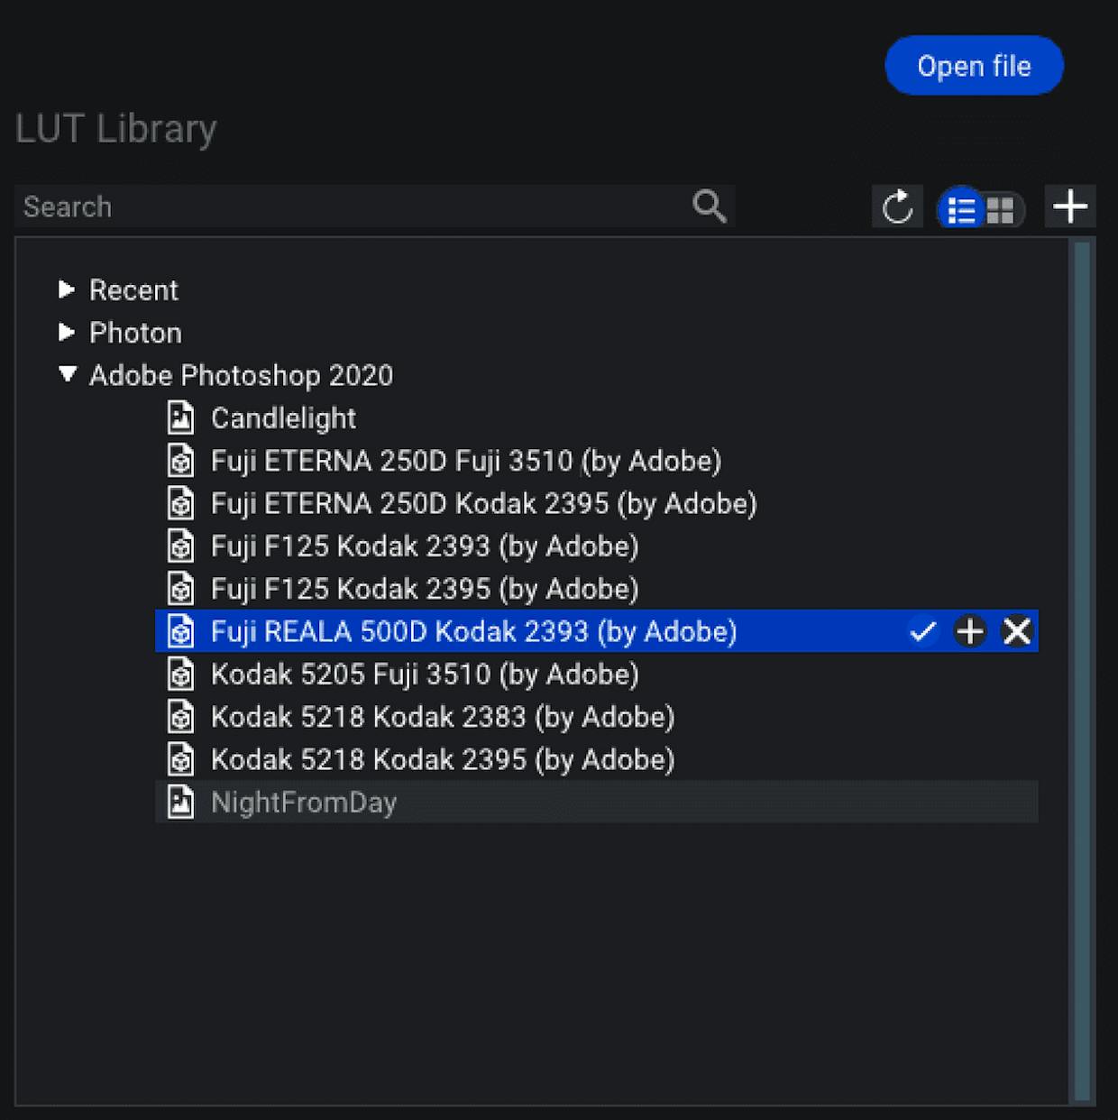Click the Candlelight image file icon
This screenshot has width=1118, height=1120.
181,418
